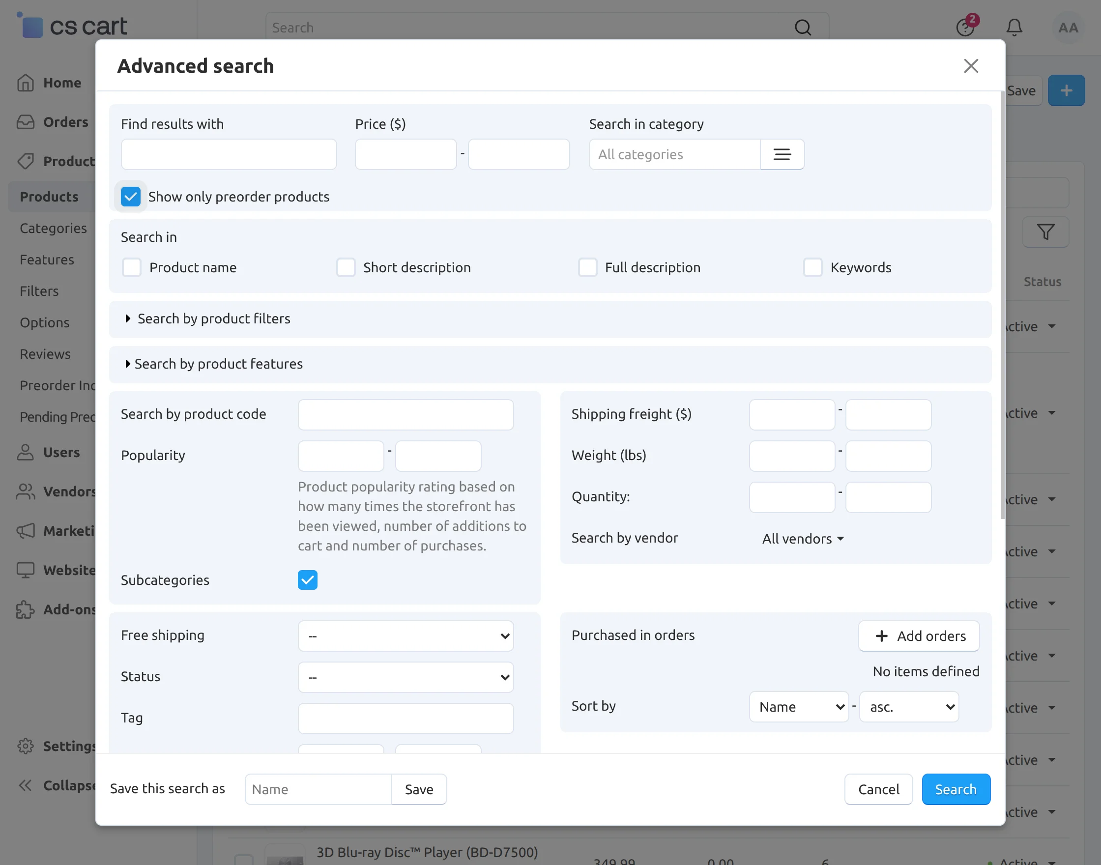Click the Home sidebar icon
Viewport: 1101px width, 865px height.
[26, 83]
